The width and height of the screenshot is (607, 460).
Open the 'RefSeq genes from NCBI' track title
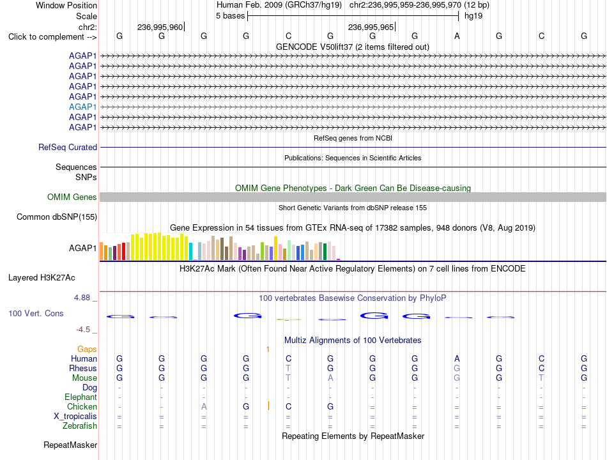353,138
